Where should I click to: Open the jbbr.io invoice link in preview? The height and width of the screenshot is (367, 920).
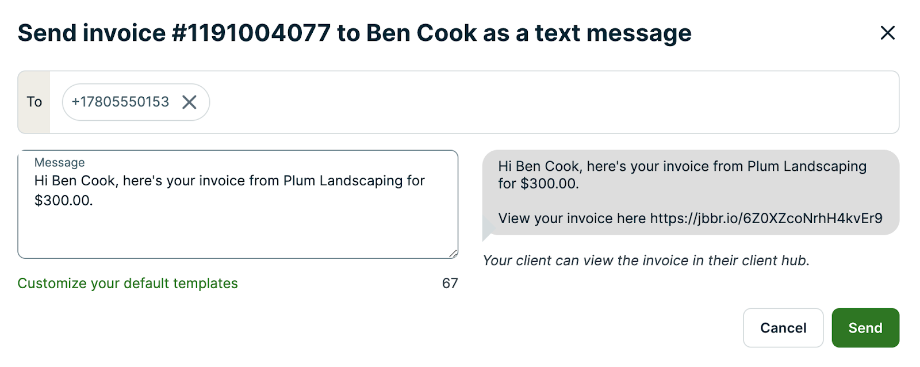[x=766, y=219]
